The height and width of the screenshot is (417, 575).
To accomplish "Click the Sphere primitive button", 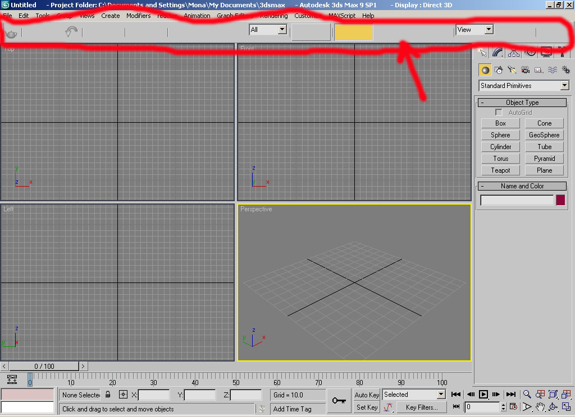I will pos(500,135).
